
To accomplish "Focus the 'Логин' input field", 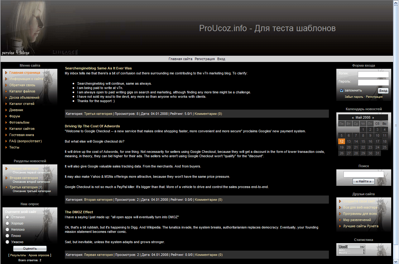I will 373,74.
